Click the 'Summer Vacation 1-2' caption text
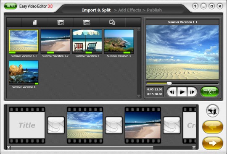This screenshot has height=154, width=227. (x=55, y=56)
